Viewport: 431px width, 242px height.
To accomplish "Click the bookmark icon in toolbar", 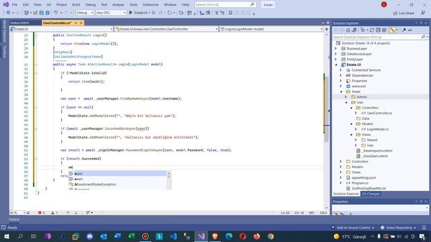I will pyautogui.click(x=230, y=13).
